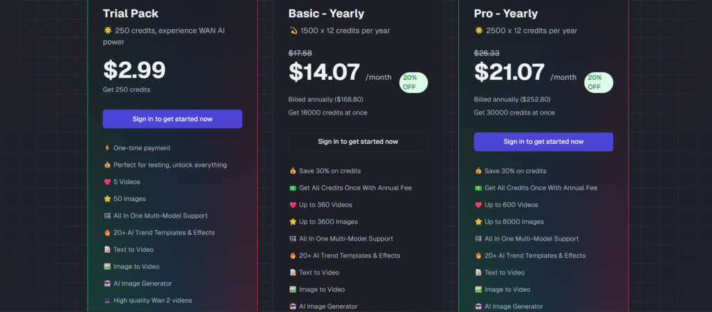Click 'Get 30000 credits at once'

coord(514,113)
